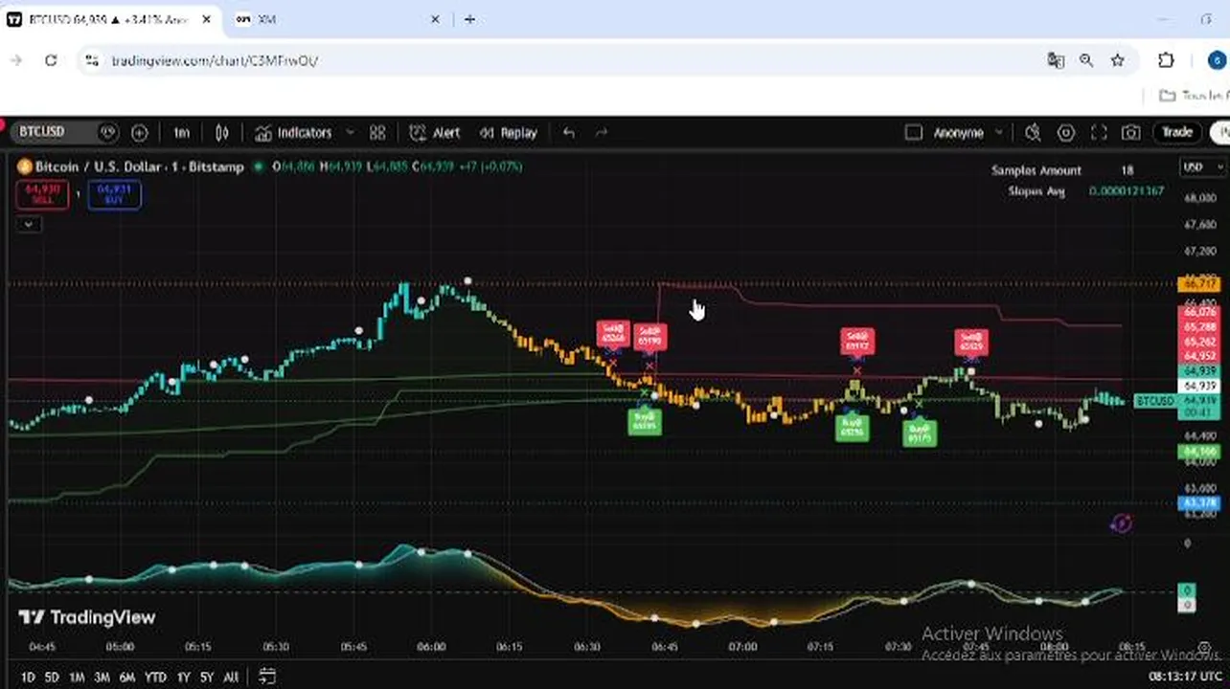The image size is (1230, 689).
Task: Open the BTCUSD symbol search
Action: click(43, 132)
